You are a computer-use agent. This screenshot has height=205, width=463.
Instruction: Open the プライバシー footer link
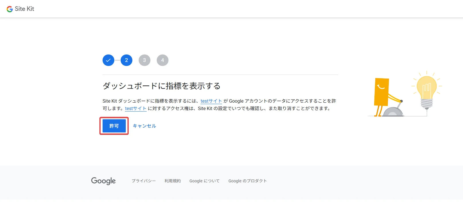(144, 181)
